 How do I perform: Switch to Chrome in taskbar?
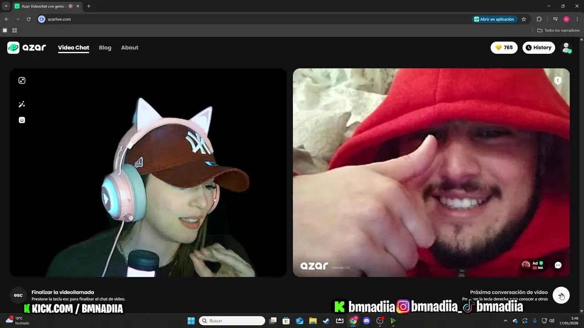point(353,321)
